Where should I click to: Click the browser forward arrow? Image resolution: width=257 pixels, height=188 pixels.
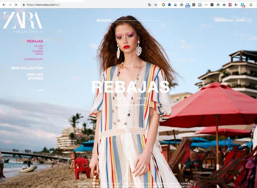coord(10,5)
